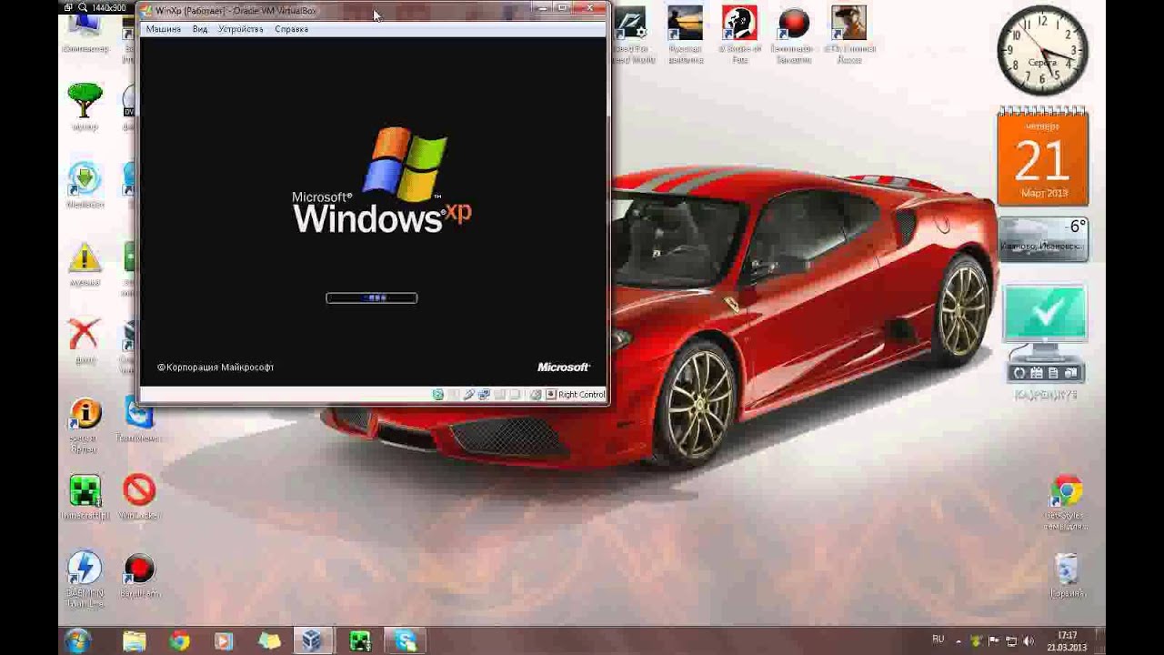
Task: Switch to Minecraft taskbar button
Action: (360, 641)
